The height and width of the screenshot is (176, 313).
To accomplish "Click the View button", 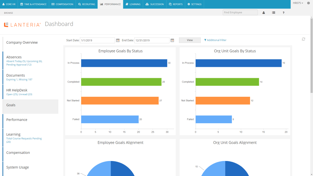I will [x=190, y=40].
